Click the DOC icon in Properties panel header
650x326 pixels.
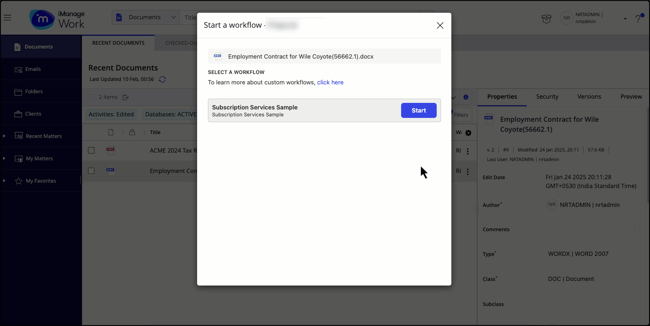pyautogui.click(x=489, y=119)
